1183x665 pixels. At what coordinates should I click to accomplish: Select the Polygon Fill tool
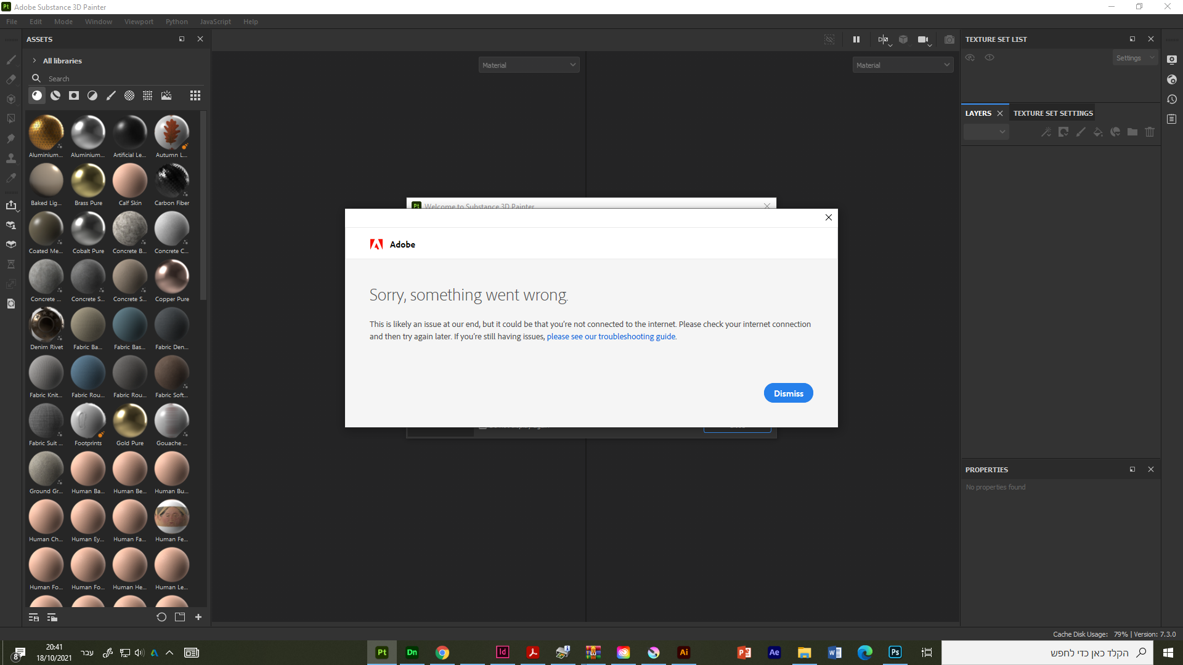[x=10, y=119]
